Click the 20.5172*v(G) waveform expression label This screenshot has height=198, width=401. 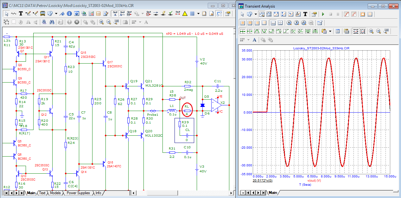click(262, 180)
